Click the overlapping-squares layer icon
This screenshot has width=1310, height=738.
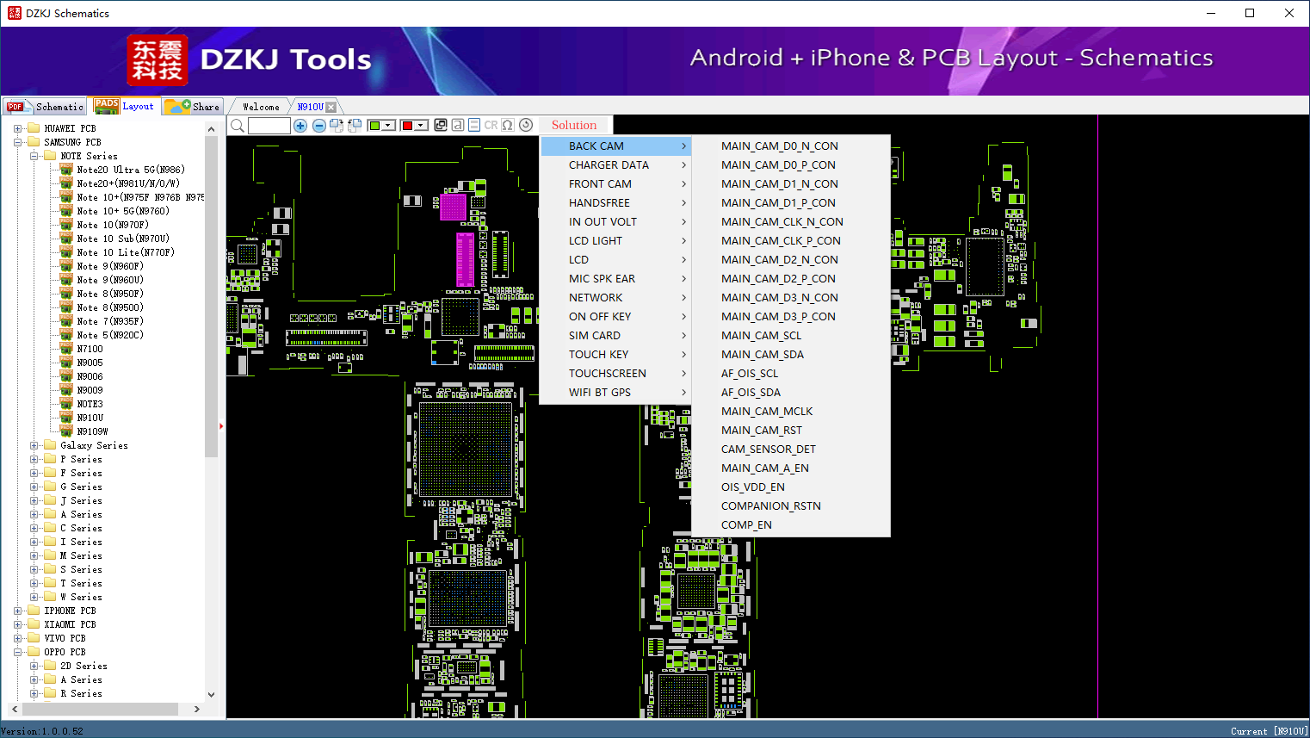[441, 125]
